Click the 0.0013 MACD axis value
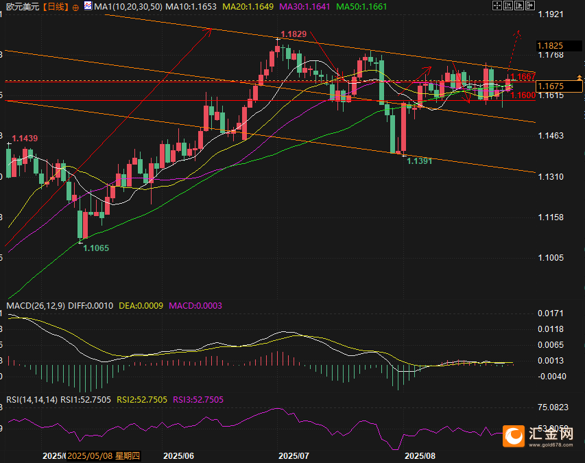The height and width of the screenshot is (463, 585). pos(551,361)
